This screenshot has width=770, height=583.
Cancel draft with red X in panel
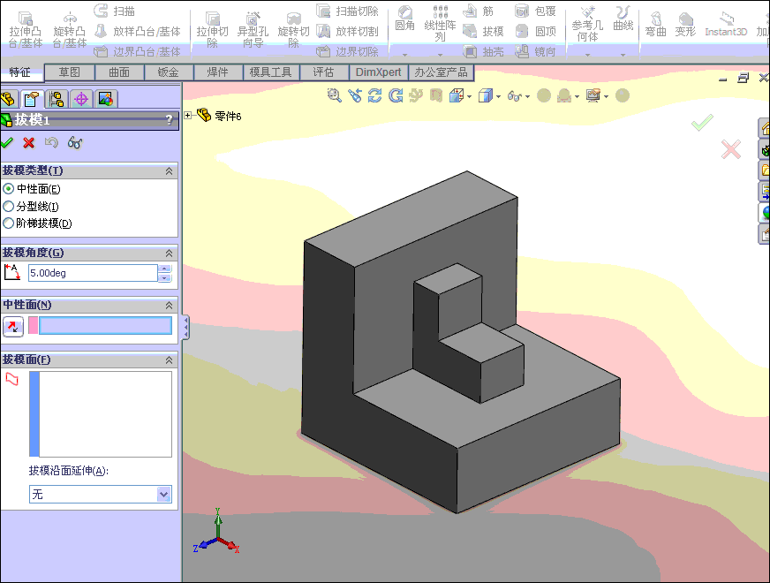[x=29, y=143]
